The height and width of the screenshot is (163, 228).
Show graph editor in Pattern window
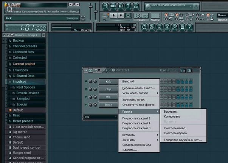183,70
